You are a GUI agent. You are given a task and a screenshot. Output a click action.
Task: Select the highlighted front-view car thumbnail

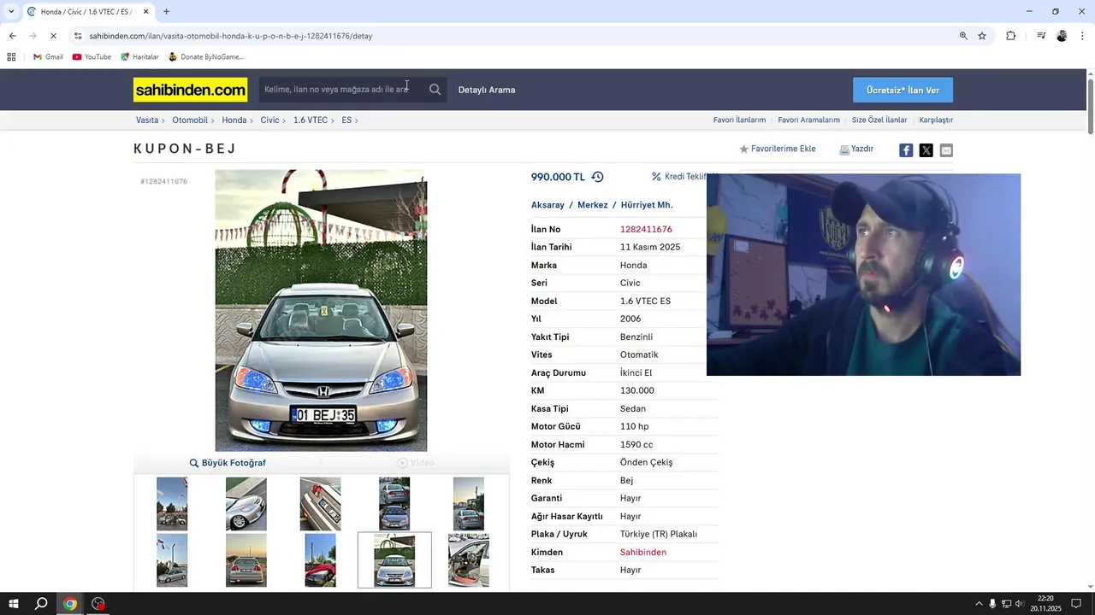point(394,560)
